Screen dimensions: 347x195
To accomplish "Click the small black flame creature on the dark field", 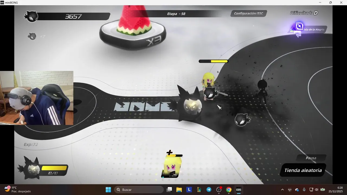I will tap(242, 120).
